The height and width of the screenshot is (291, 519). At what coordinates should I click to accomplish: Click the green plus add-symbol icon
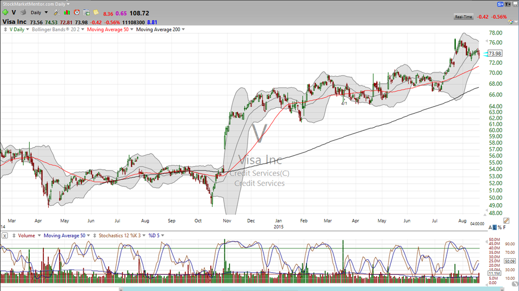[5, 12]
